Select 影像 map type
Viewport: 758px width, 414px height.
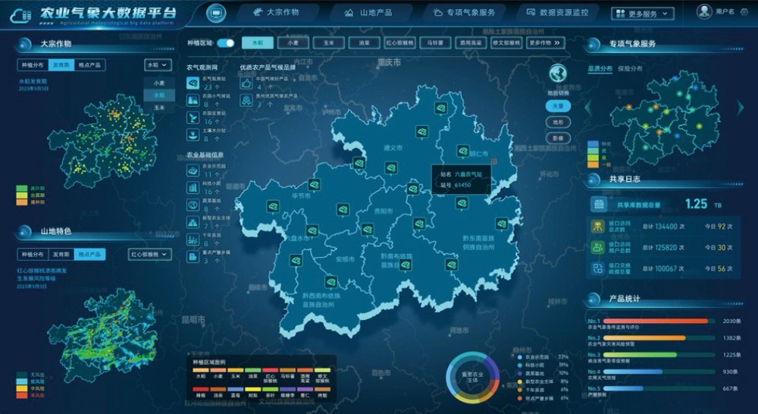(x=558, y=138)
